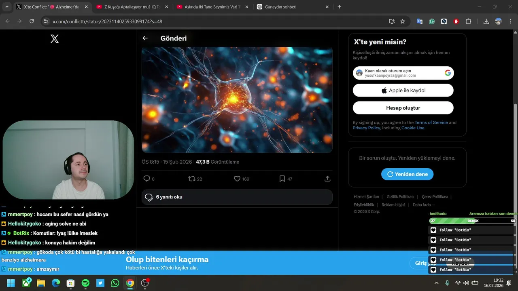Go back using the Gönderi back arrow
The width and height of the screenshot is (518, 291).
click(145, 38)
